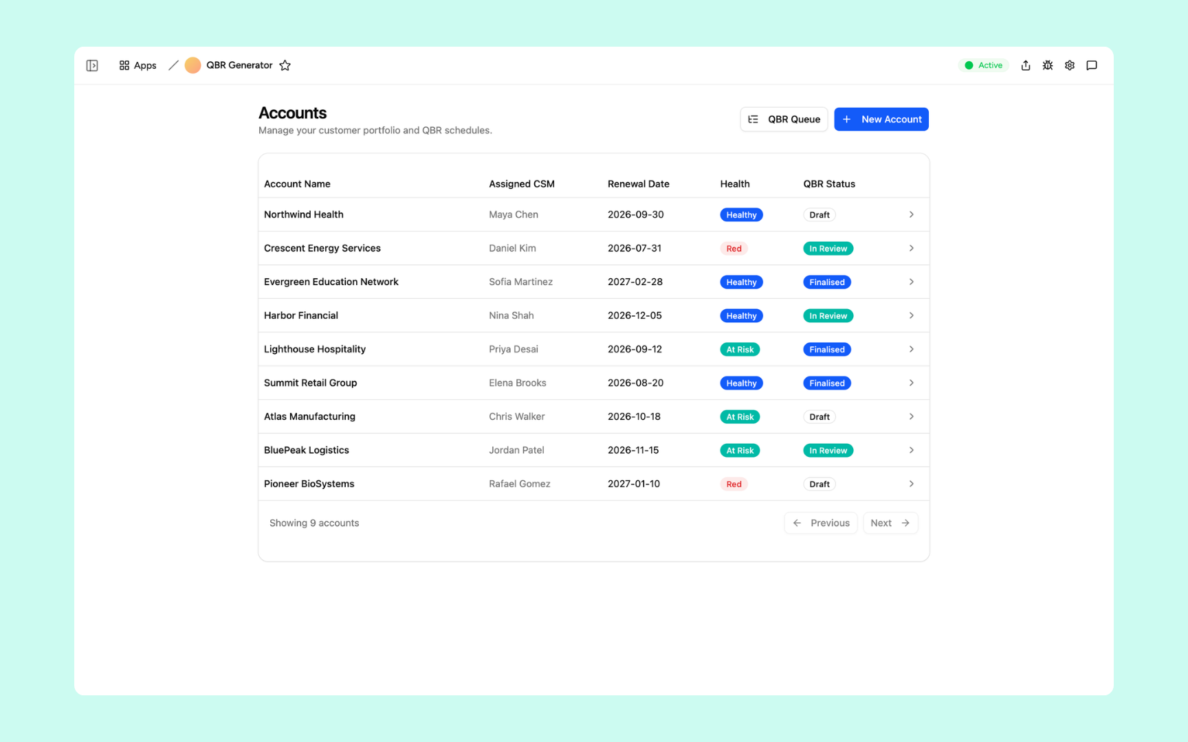Click the orange QBR Generator app avatar
This screenshot has height=742, width=1188.
[x=192, y=65]
